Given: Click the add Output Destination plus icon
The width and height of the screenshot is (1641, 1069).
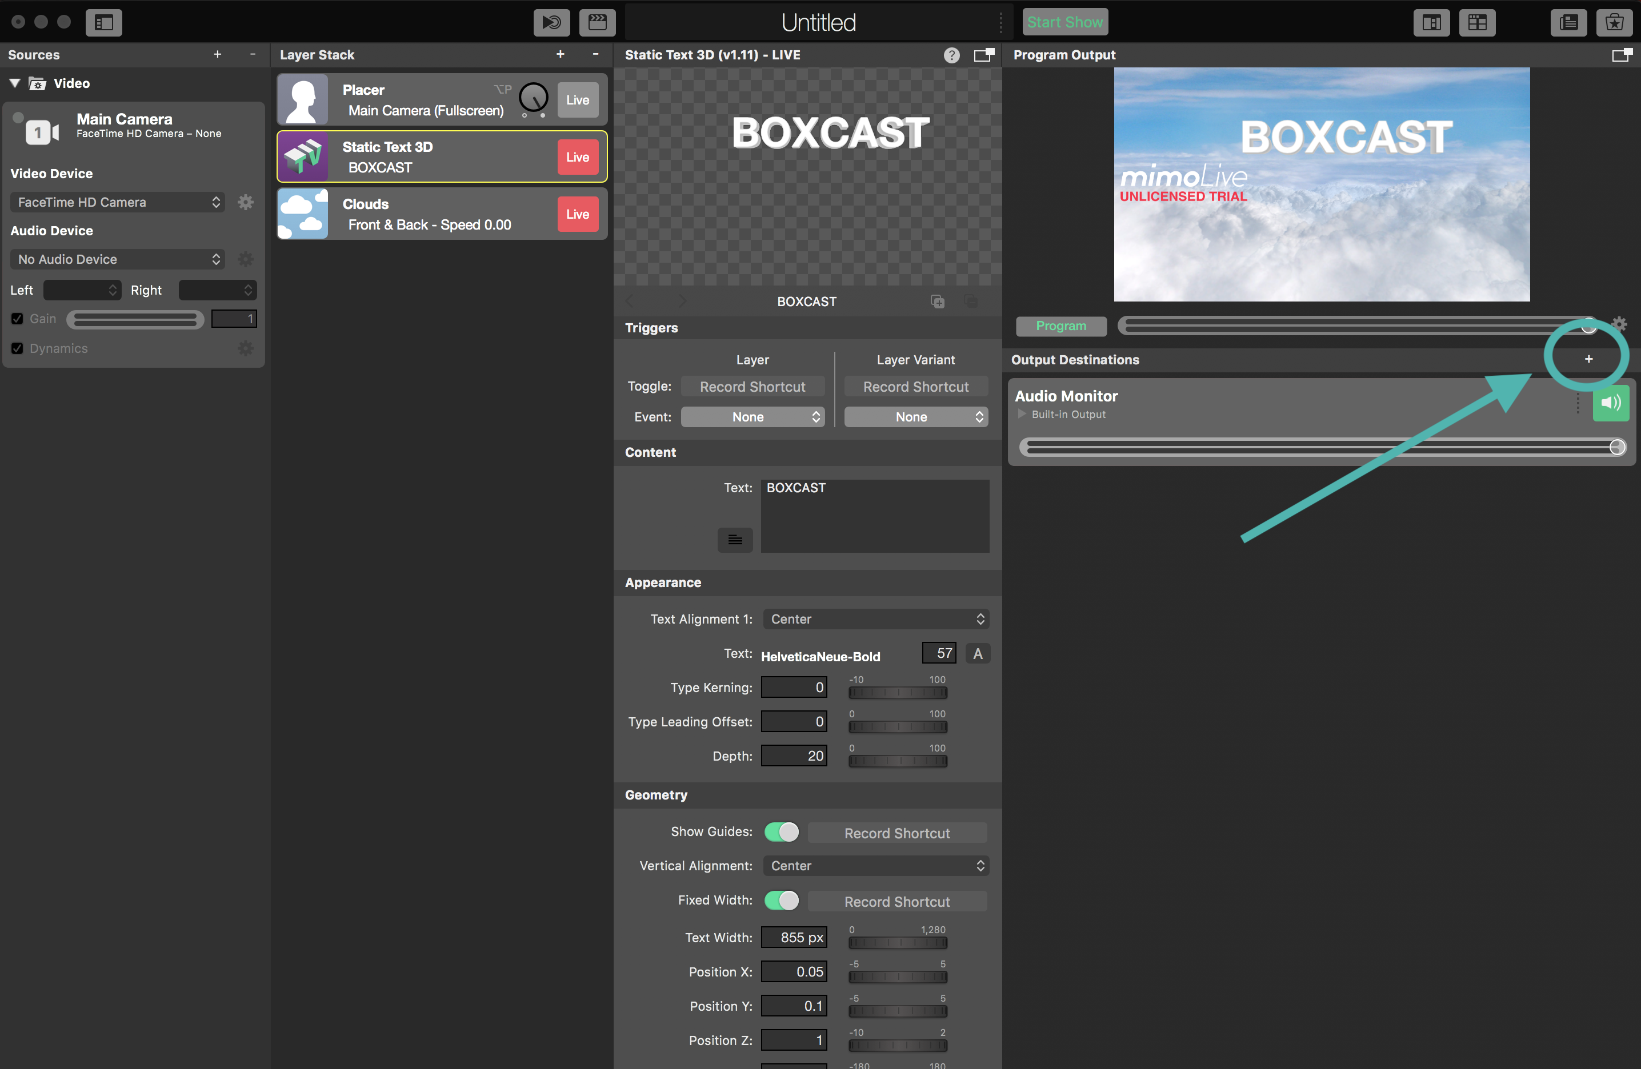Looking at the screenshot, I should [x=1588, y=359].
